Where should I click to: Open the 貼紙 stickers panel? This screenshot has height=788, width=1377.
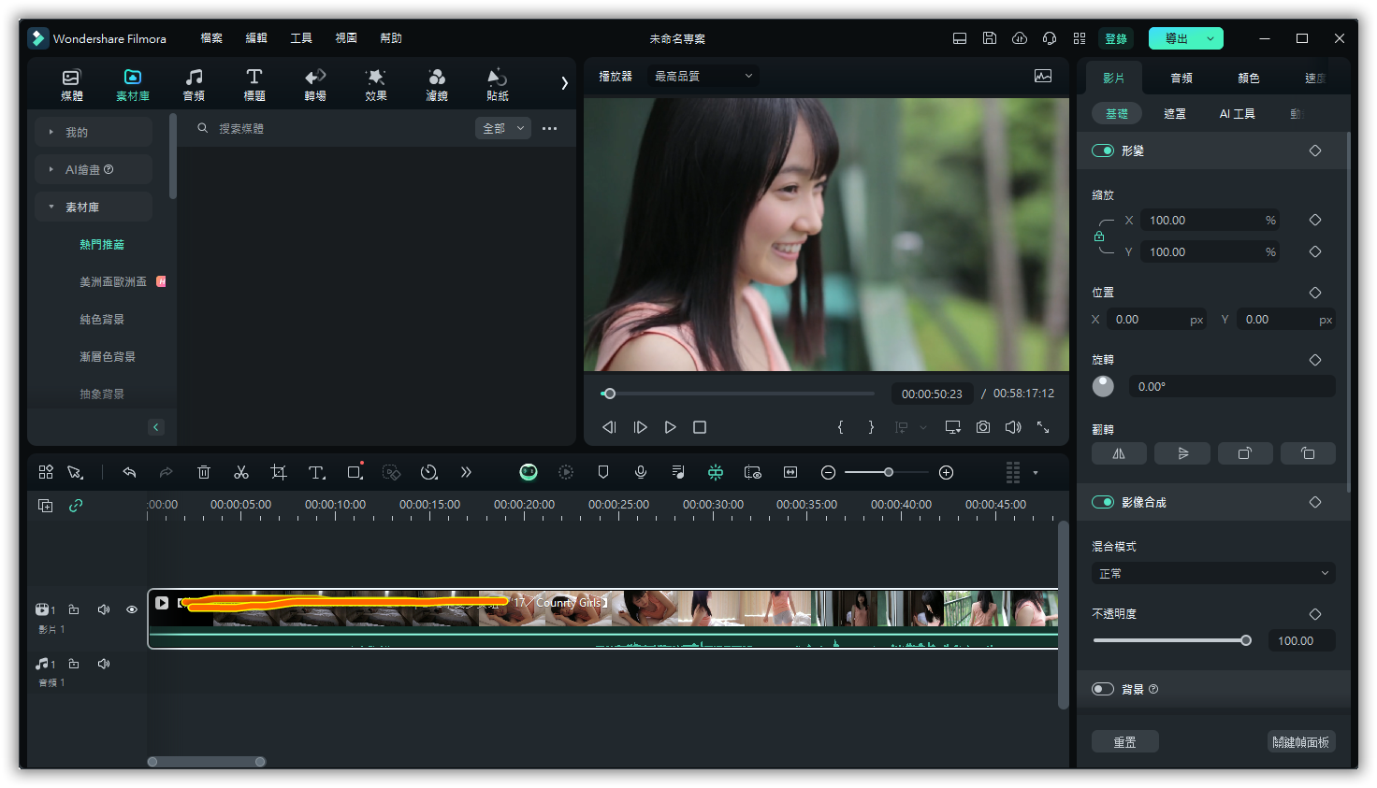[x=498, y=84]
